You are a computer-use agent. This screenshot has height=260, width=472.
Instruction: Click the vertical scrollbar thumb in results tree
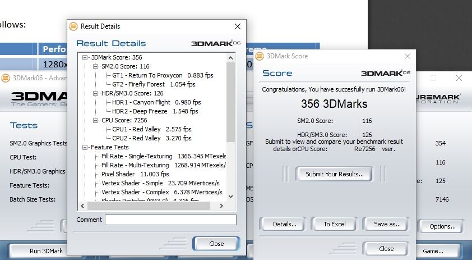click(x=230, y=102)
